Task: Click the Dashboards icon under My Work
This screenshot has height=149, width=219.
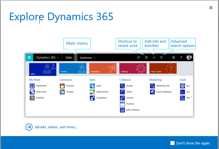Action: tap(32, 86)
